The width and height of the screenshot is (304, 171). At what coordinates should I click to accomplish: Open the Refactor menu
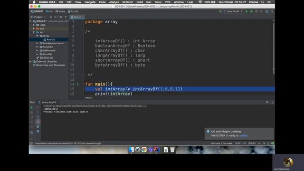(128, 2)
